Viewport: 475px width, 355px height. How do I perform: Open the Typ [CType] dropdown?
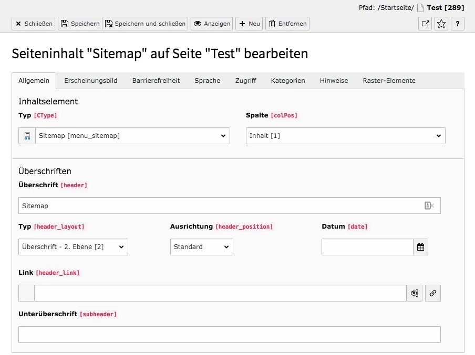point(131,135)
